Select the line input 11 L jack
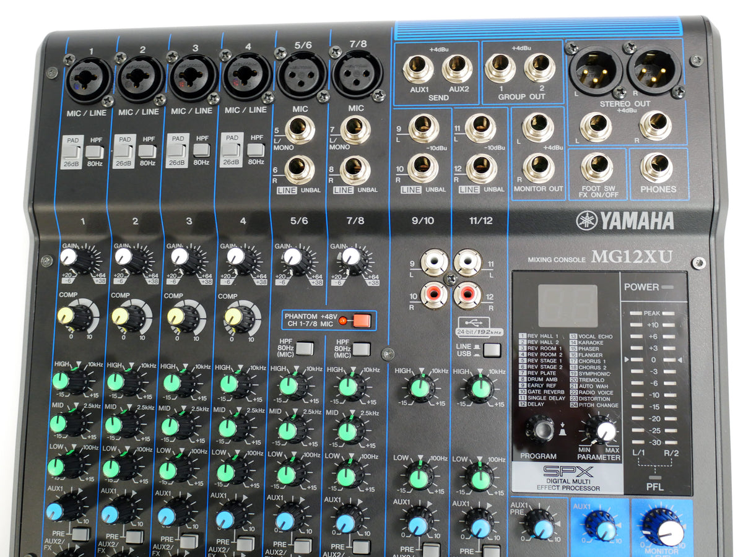 pos(481,128)
